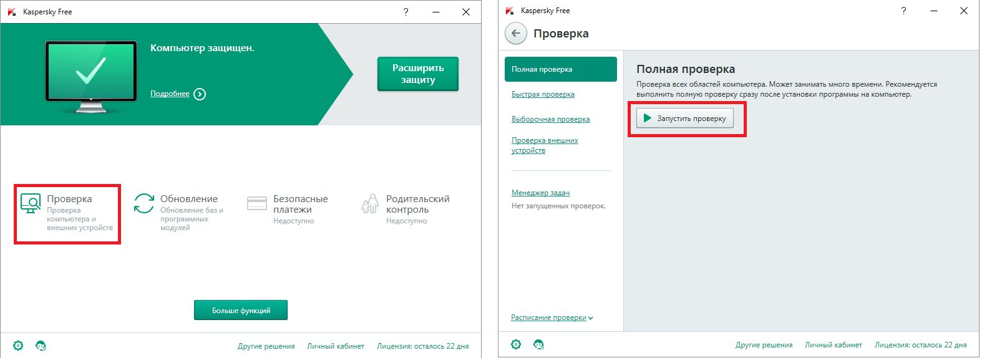Click the circled arrow beside Подробнее
This screenshot has width=982, height=358.
(200, 94)
